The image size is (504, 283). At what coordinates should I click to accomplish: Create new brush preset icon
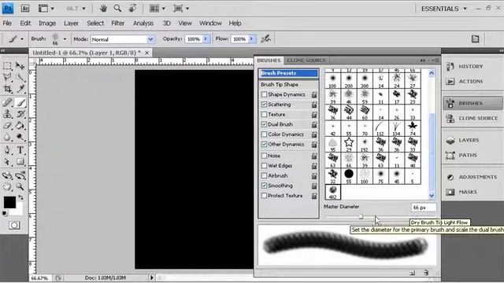(x=413, y=273)
